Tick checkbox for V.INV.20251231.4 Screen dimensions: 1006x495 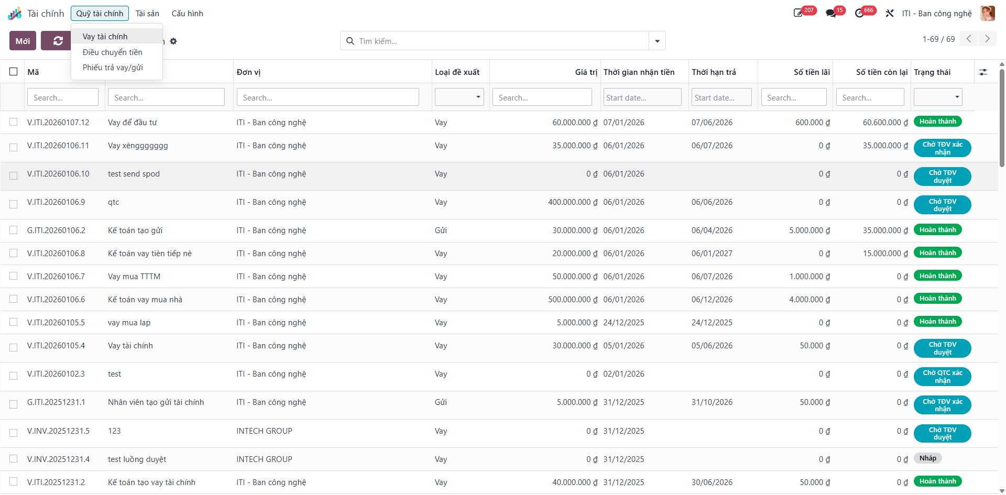[x=14, y=459]
